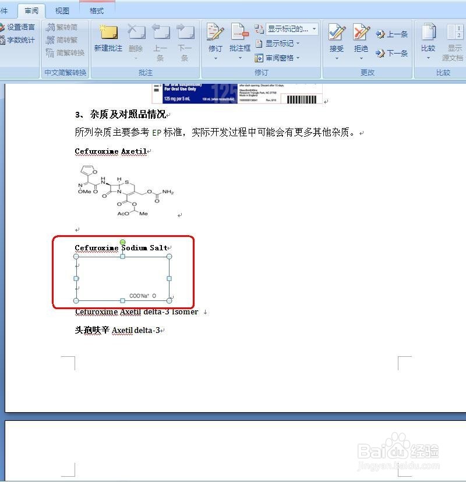This screenshot has width=466, height=482.
Task: Switch to the 视图 ribbon tab
Action: [x=62, y=9]
